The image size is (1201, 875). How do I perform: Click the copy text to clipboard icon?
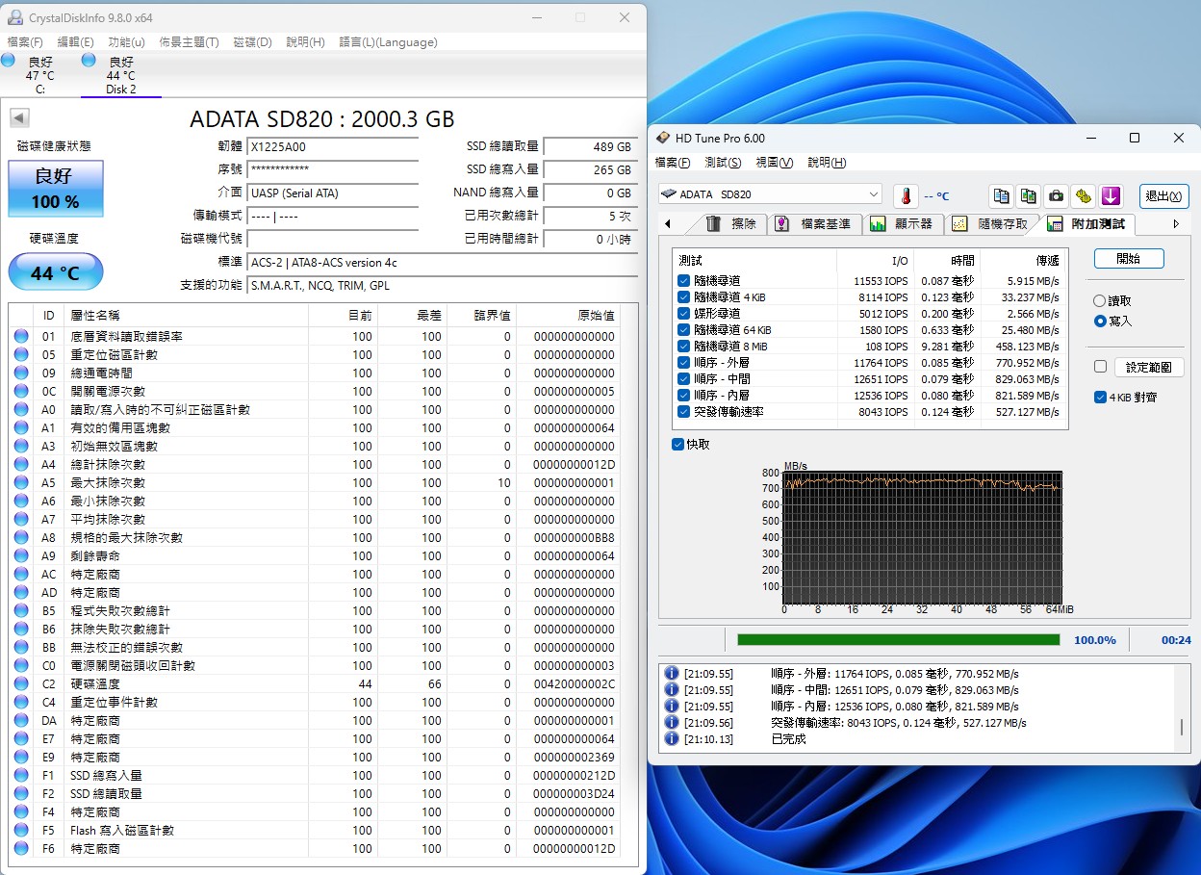pyautogui.click(x=1002, y=195)
